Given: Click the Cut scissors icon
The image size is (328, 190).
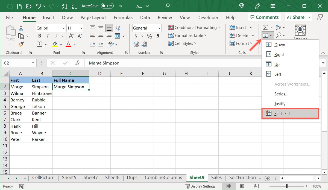Looking at the screenshot, I should [x=21, y=28].
